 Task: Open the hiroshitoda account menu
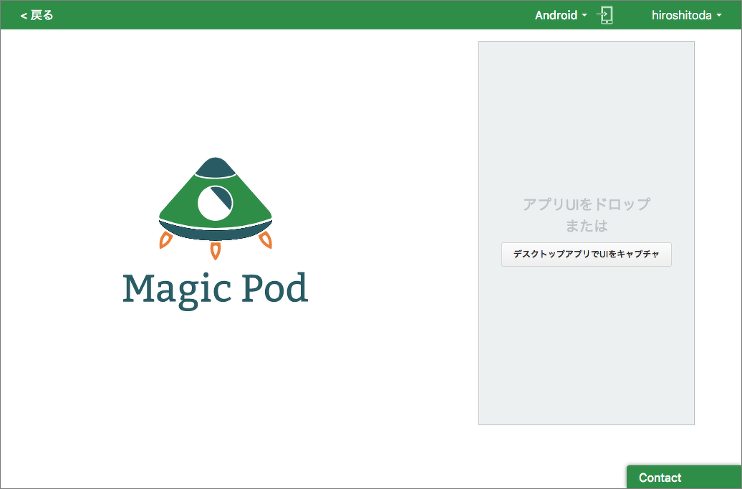click(681, 15)
